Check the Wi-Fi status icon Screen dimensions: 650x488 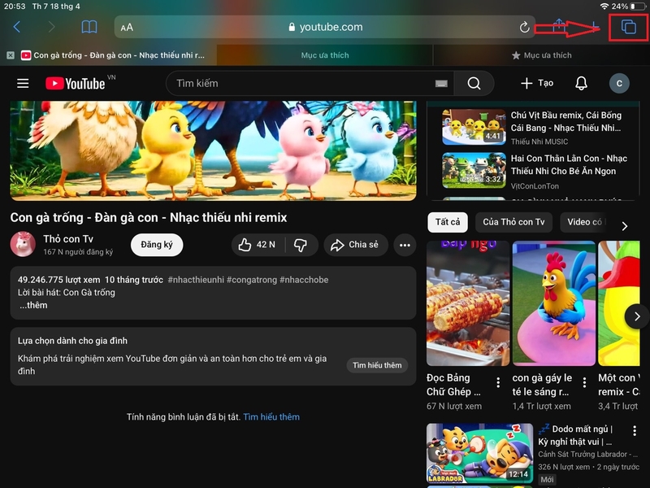coord(604,7)
